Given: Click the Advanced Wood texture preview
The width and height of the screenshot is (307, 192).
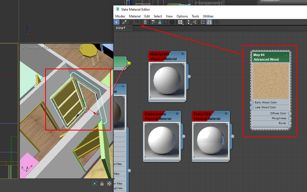Looking at the screenshot, I should point(271,81).
